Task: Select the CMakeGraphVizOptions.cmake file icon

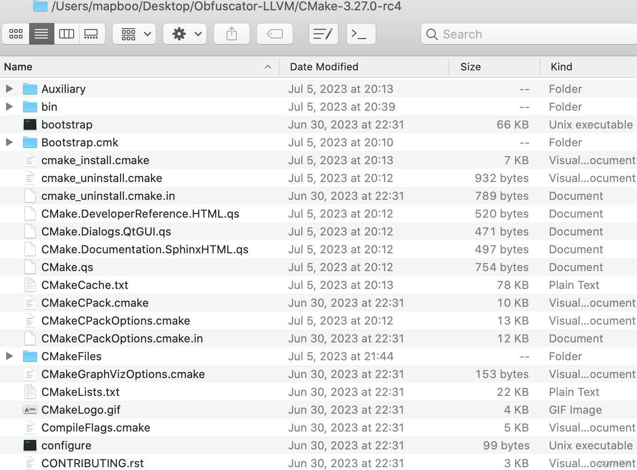Action: [30, 374]
